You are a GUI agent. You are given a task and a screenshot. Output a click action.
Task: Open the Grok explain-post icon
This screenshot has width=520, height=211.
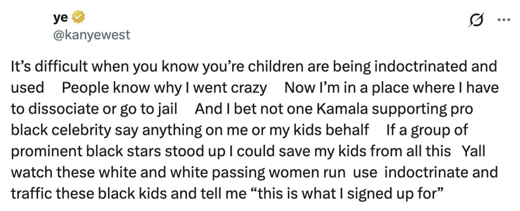point(477,21)
